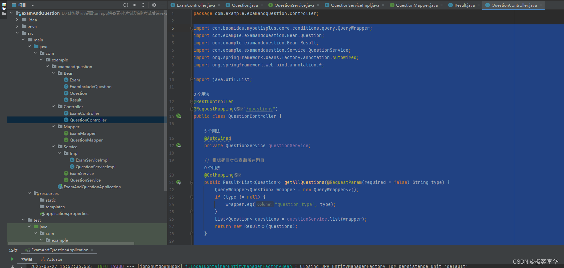Toggle fold of getAllQuestions method
The width and height of the screenshot is (564, 268).
(x=192, y=182)
